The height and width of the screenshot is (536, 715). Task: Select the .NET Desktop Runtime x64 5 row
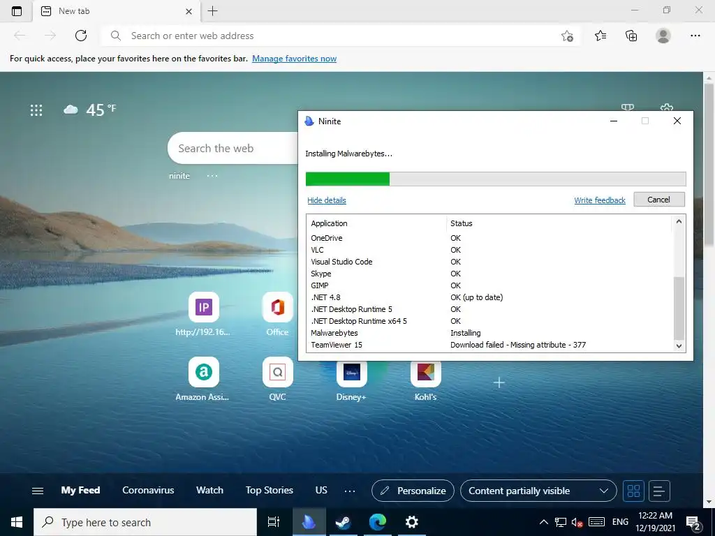pos(490,321)
